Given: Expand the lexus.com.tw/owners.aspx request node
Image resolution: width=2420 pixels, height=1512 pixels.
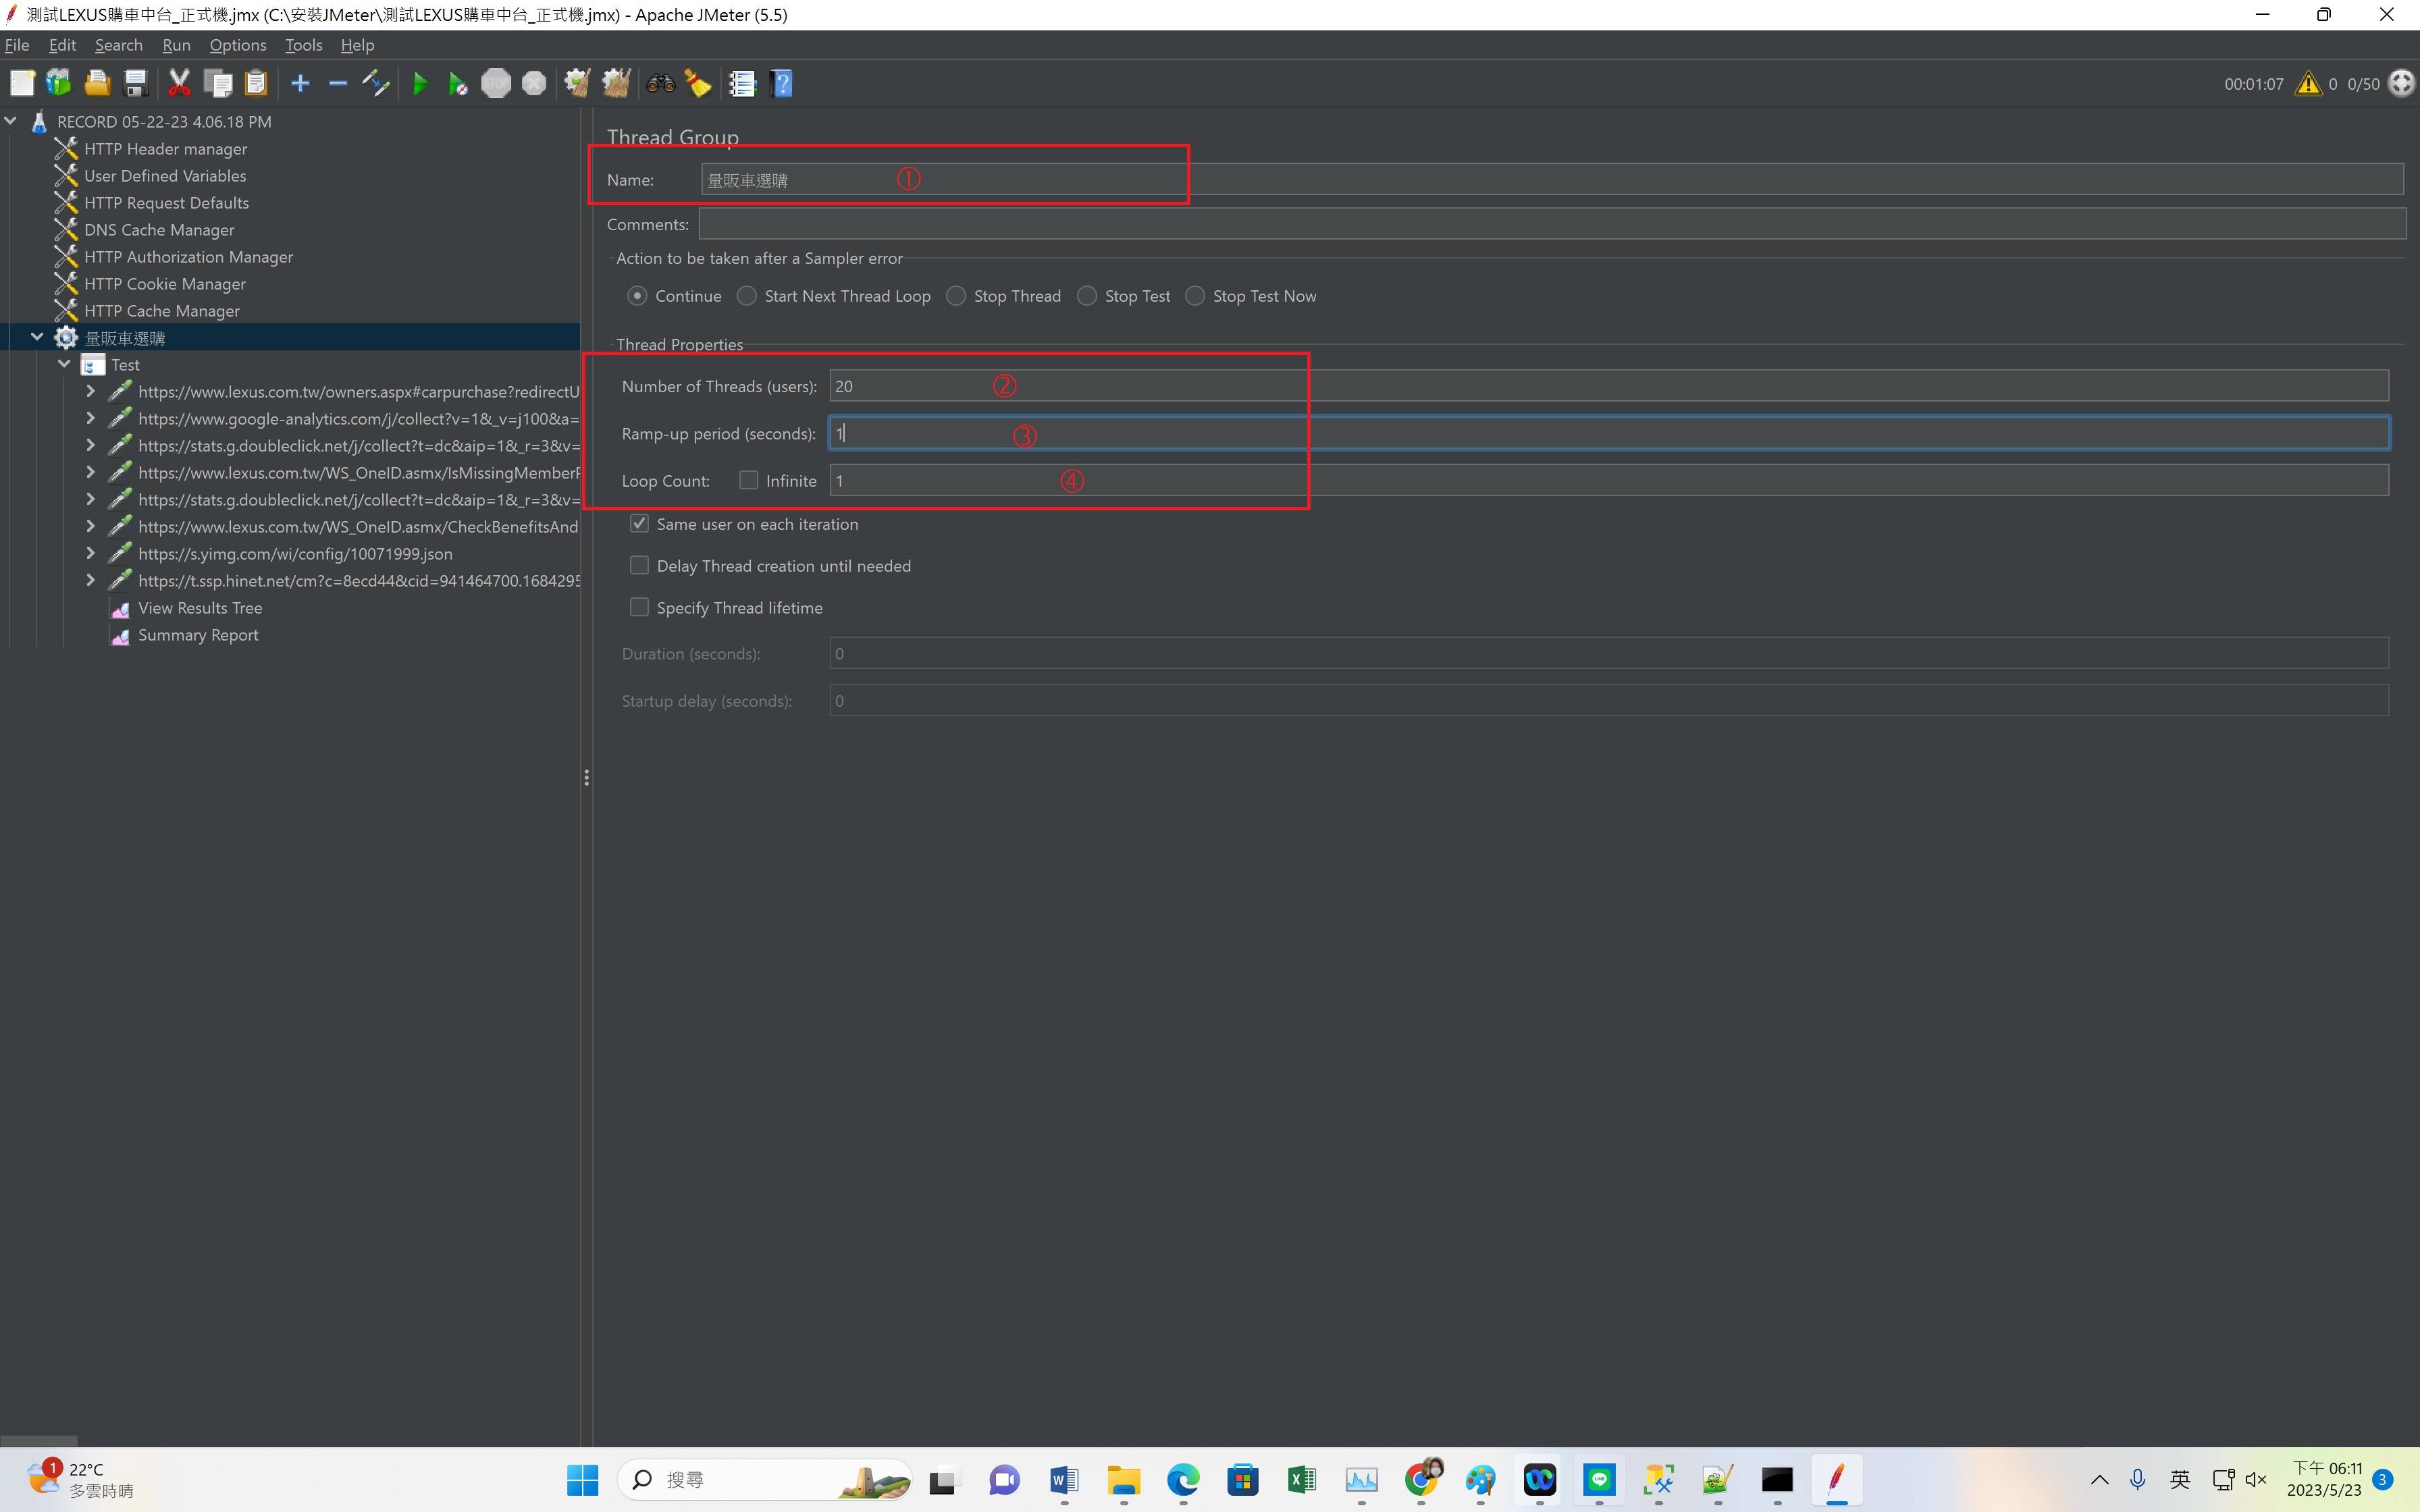Looking at the screenshot, I should pyautogui.click(x=91, y=391).
